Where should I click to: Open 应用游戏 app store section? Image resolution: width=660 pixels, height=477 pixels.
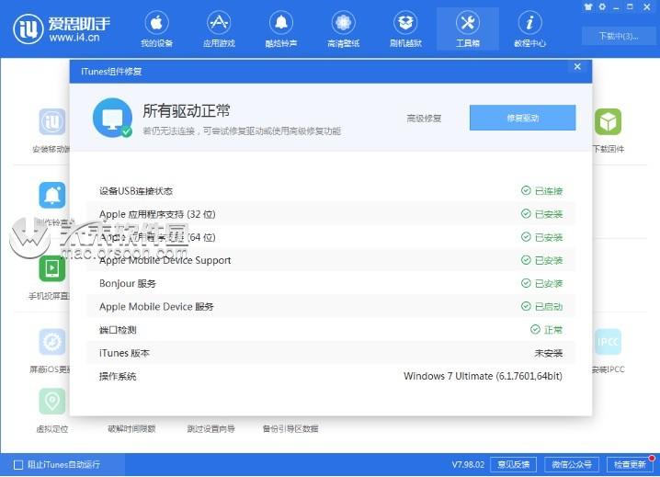point(219,29)
